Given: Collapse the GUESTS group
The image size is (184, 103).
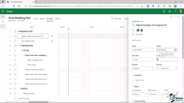Looking at the screenshot, I should (20, 88).
